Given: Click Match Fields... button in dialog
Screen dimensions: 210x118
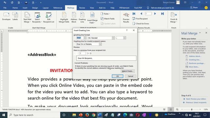Looking at the screenshot, I should coord(128,71).
